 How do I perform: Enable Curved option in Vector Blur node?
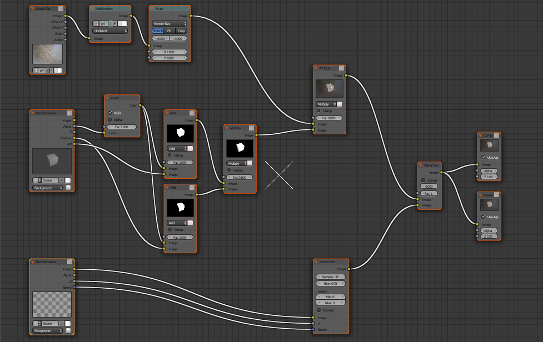[319, 310]
